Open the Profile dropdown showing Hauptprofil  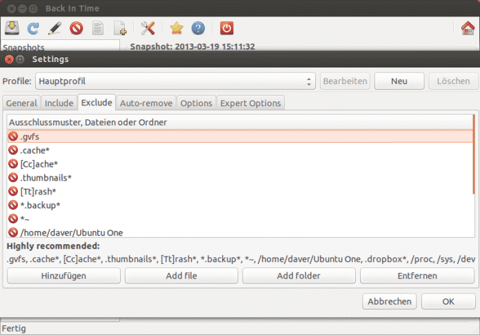(176, 81)
